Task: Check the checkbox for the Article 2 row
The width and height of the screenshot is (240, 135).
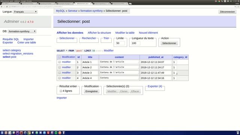Action: [x=60, y=67]
